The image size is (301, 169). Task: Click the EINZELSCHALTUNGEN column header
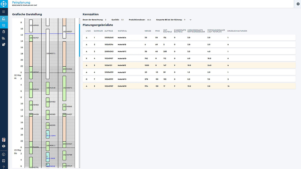point(237,31)
